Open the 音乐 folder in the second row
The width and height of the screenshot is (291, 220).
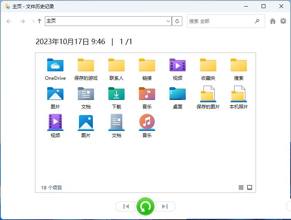pyautogui.click(x=147, y=98)
